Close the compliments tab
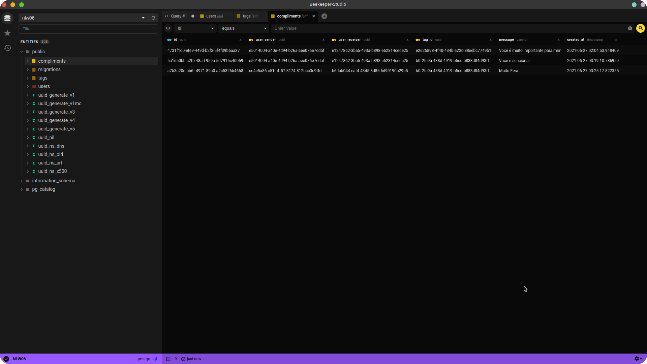Screen dimensions: 647x364 click(x=314, y=16)
